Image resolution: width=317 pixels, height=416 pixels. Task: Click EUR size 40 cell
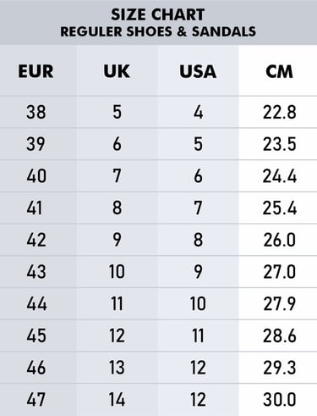click(x=36, y=175)
